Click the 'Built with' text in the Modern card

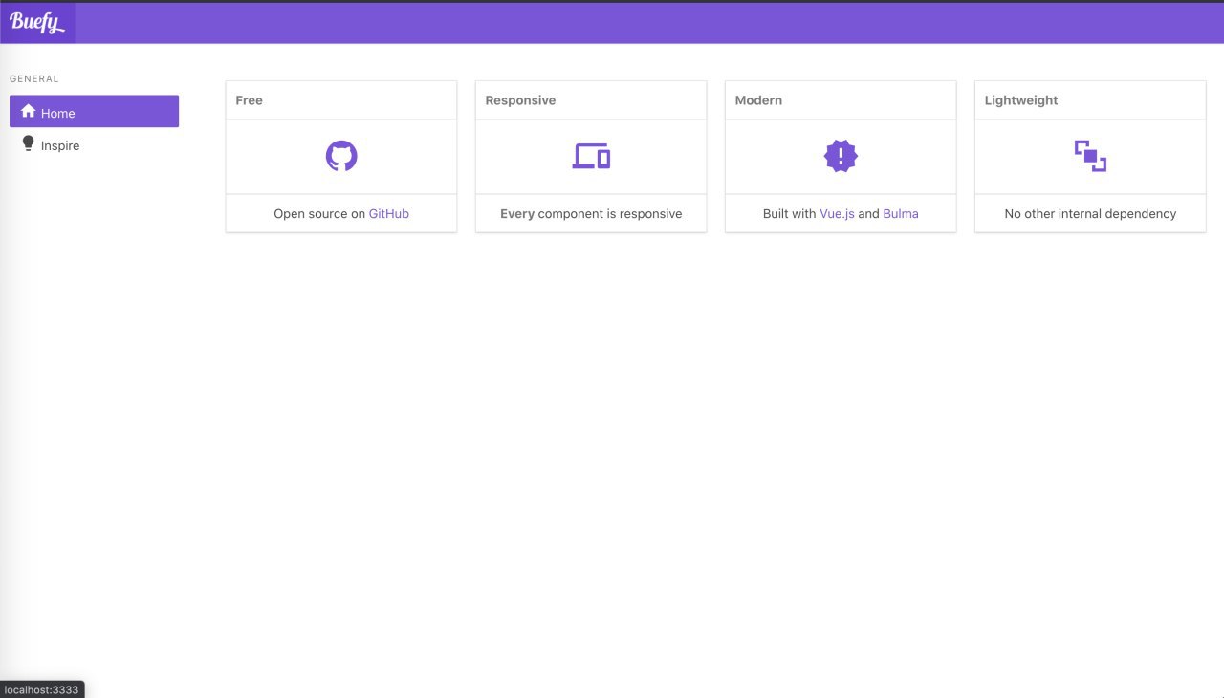pos(789,214)
